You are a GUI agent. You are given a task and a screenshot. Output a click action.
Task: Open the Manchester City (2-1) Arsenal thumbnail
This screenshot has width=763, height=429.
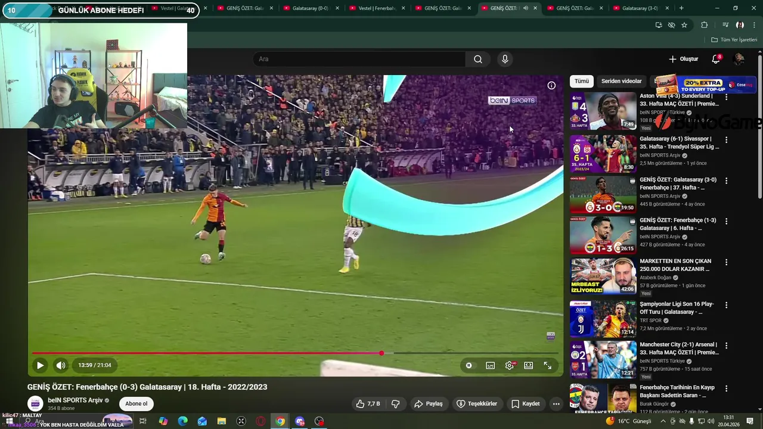[603, 359]
